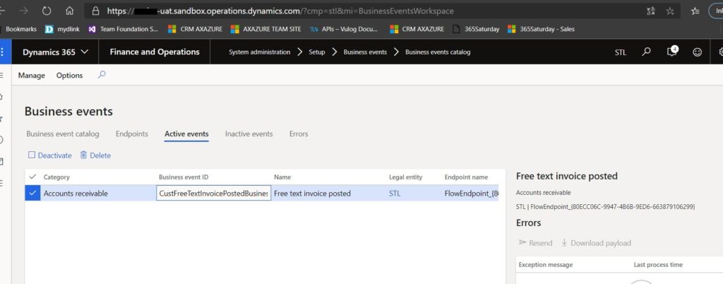Open the Manage menu
The image size is (723, 284).
pyautogui.click(x=31, y=75)
